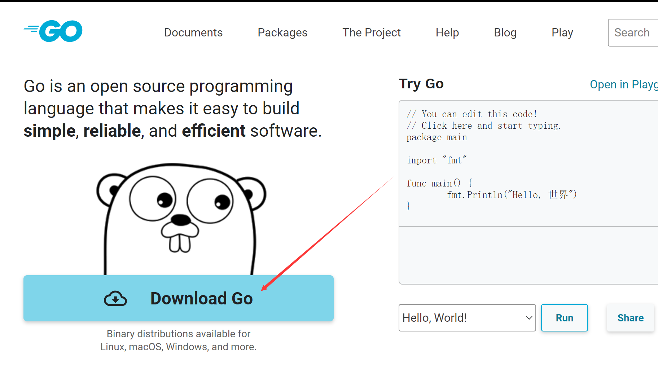Click the gopher mascot image
Image resolution: width=658 pixels, height=378 pixels.
[x=181, y=219]
